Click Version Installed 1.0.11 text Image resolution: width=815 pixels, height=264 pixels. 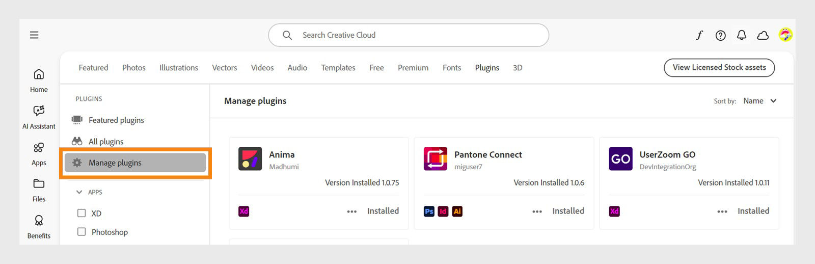pyautogui.click(x=733, y=182)
